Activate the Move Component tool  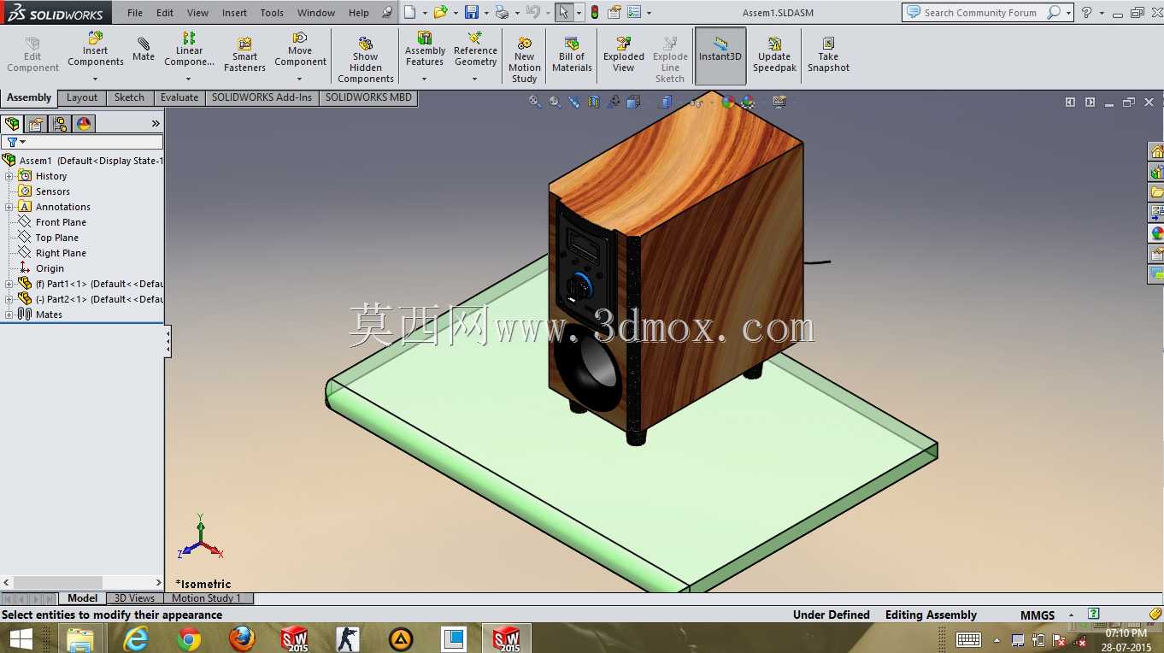coord(300,50)
